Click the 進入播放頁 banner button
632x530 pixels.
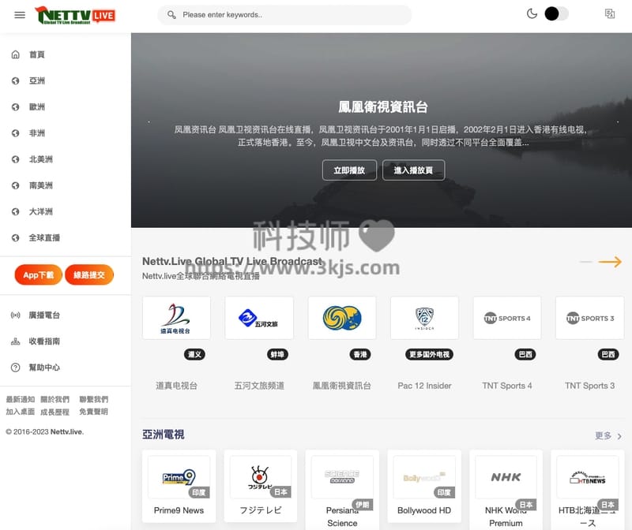413,170
